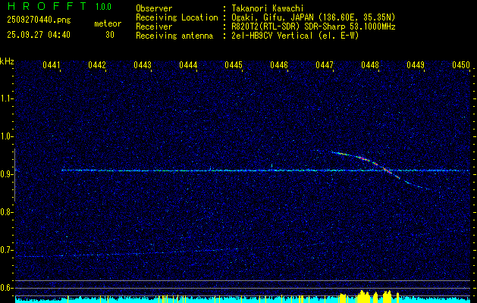Screen dimensions: 477x303
Task: Click the meteor count value 30
Action: pyautogui.click(x=110, y=35)
